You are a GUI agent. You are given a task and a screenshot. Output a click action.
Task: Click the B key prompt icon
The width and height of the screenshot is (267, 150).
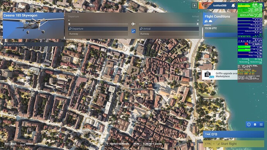195,5
